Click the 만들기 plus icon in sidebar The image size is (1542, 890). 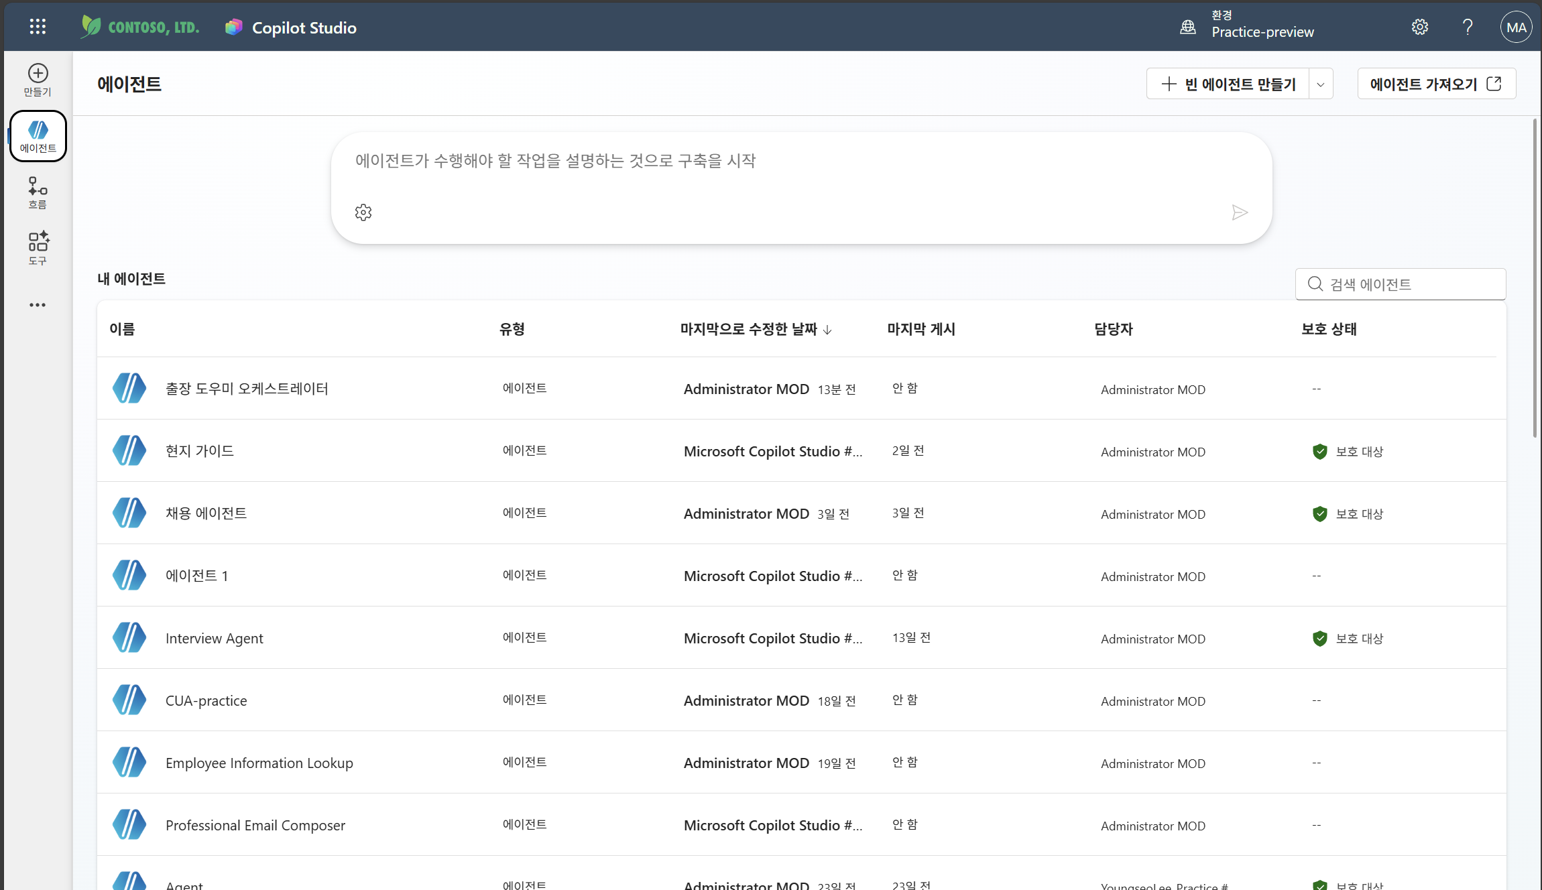[38, 80]
